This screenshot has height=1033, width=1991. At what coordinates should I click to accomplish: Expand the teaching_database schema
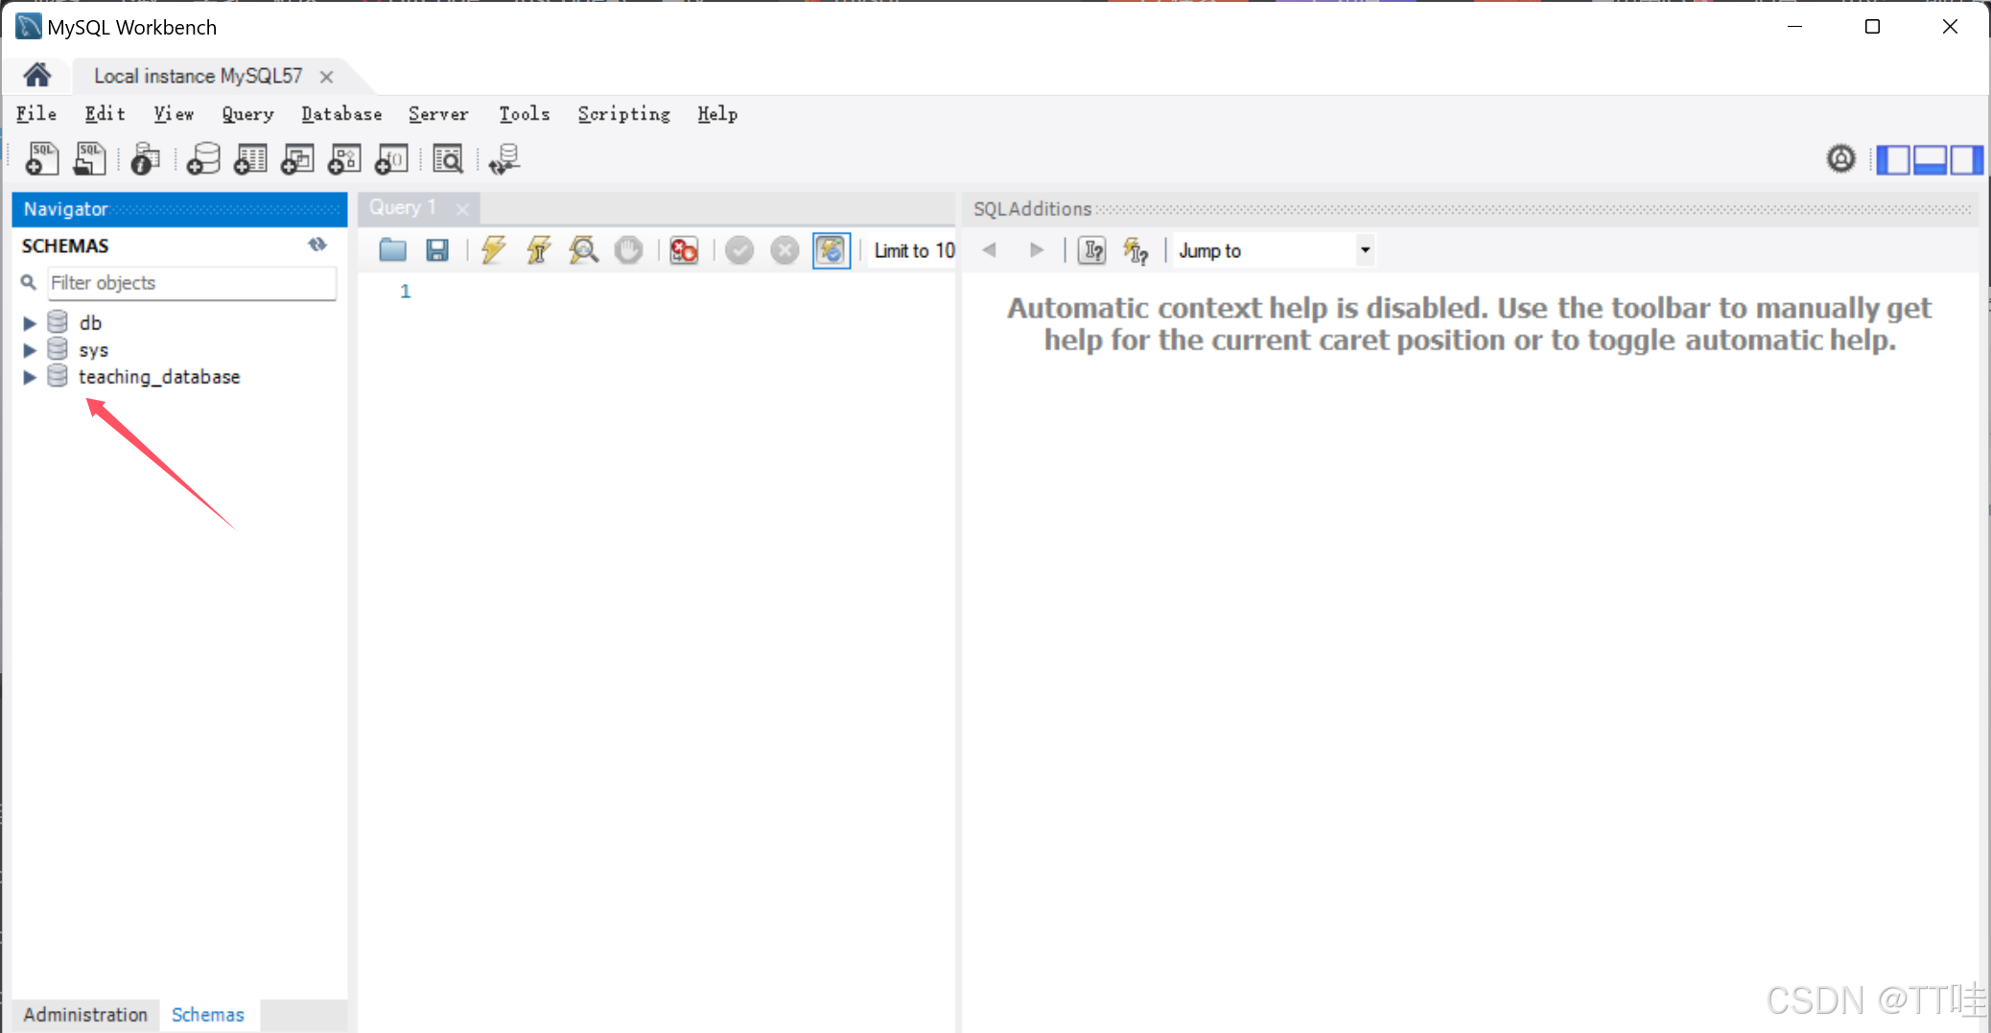click(30, 377)
